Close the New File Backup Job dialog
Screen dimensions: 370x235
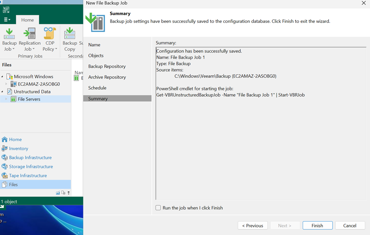pos(364,3)
